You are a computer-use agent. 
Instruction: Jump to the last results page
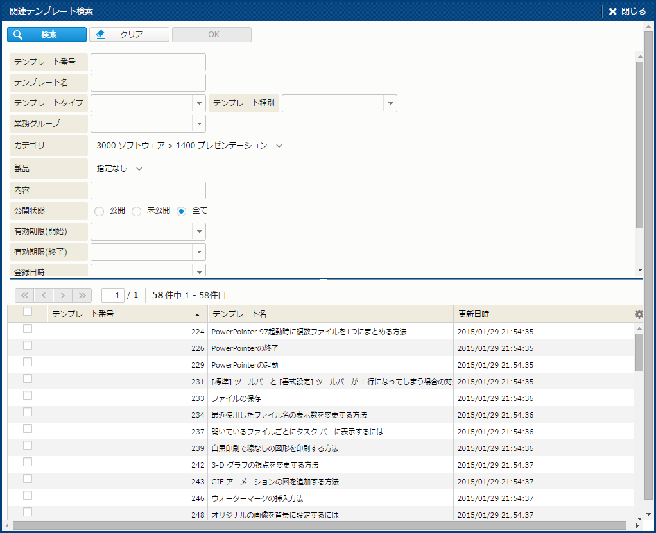click(x=82, y=295)
